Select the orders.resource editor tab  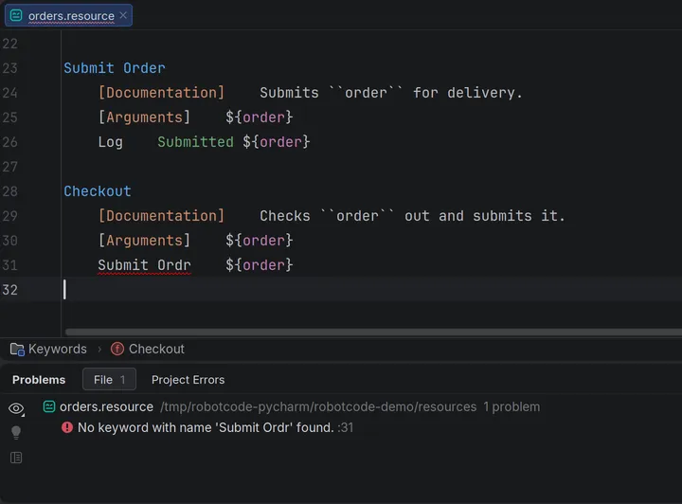coord(68,15)
